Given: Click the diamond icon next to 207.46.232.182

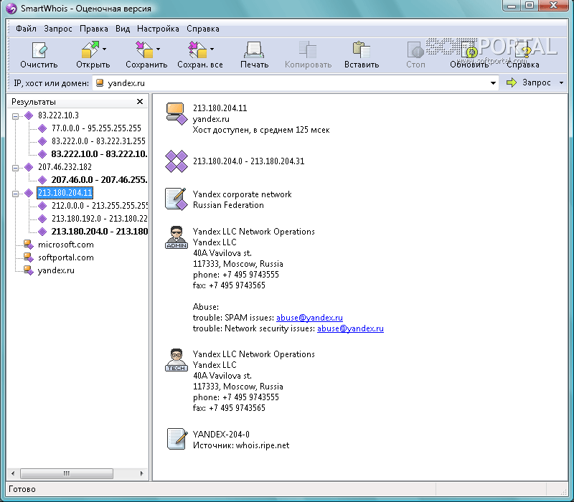Looking at the screenshot, I should coord(29,167).
